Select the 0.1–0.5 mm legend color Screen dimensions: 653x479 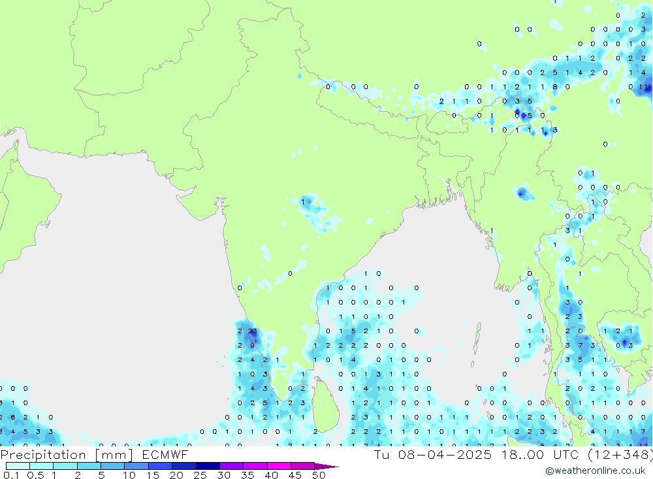coord(18,466)
